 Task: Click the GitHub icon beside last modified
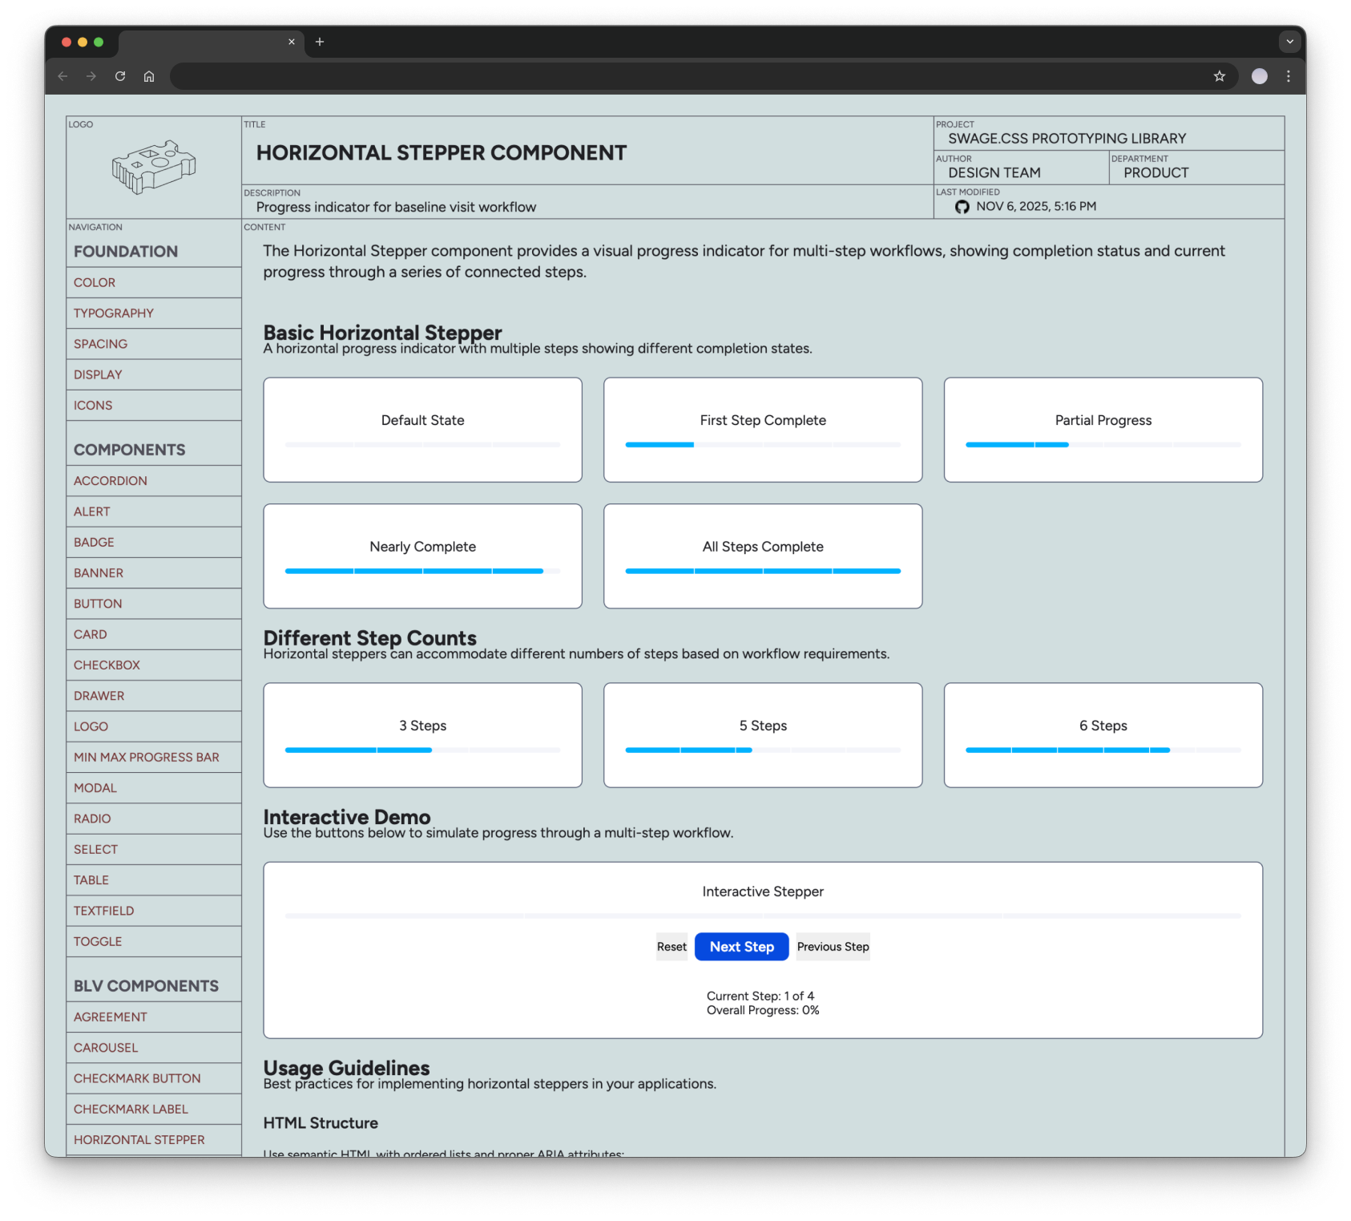(962, 207)
